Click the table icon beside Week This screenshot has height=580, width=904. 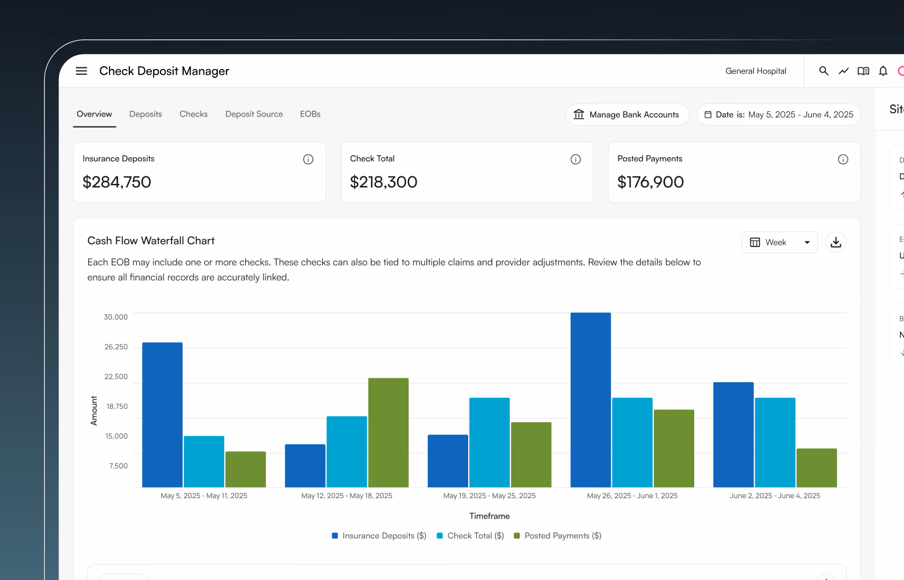coord(755,242)
